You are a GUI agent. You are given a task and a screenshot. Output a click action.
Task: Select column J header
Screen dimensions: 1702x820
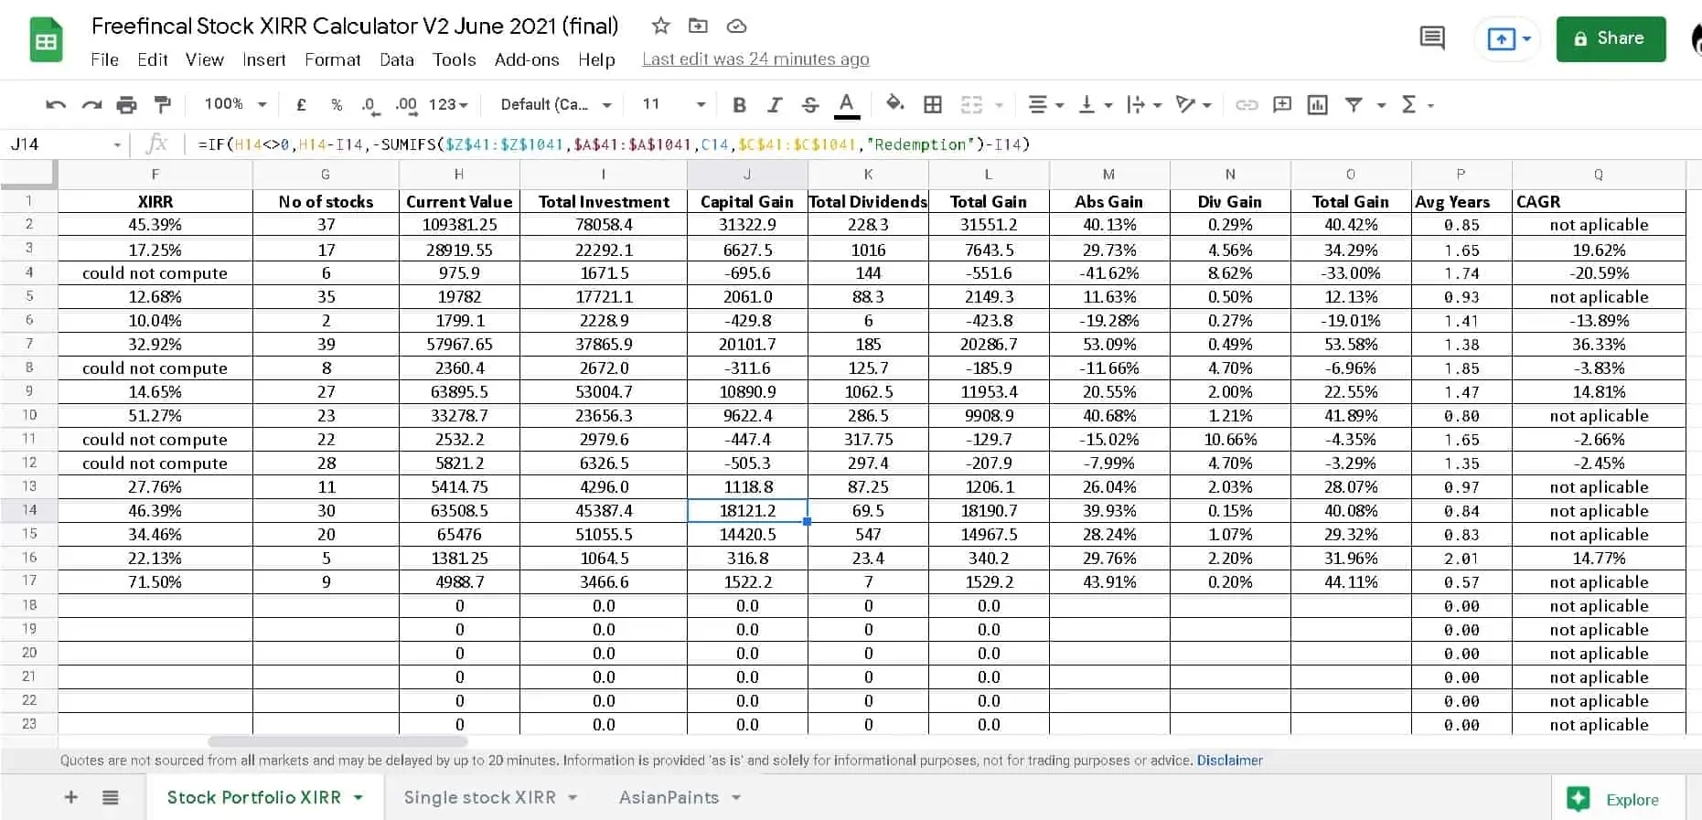[x=747, y=174]
